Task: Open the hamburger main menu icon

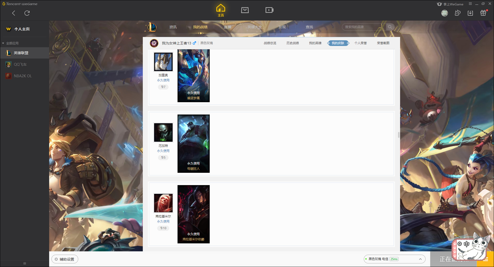Action: 470,4
